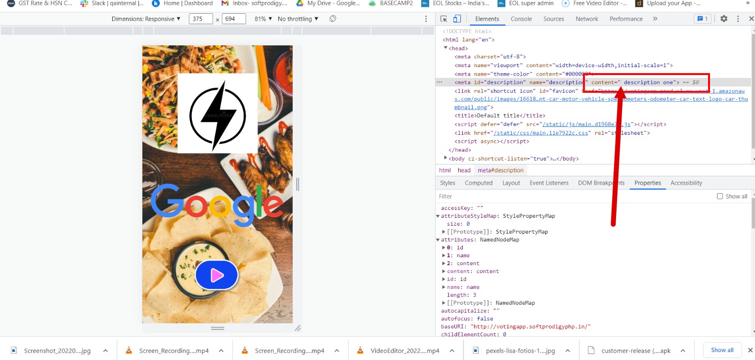Open downloaded customer-release apk file
The image size is (755, 360).
point(629,351)
